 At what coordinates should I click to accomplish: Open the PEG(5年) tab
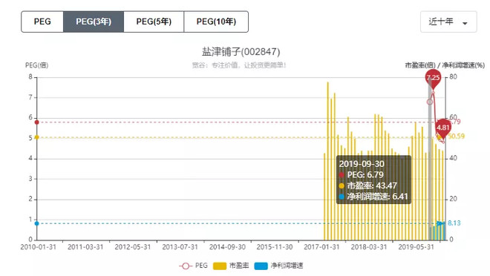click(x=154, y=22)
